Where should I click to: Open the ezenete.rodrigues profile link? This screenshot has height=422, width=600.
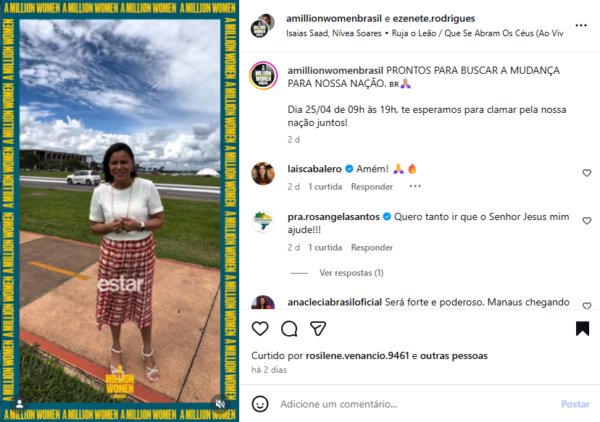coord(434,18)
